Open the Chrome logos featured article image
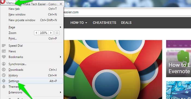Image resolution: width=191 pixels, height=99 pixels. pyautogui.click(x=113, y=69)
